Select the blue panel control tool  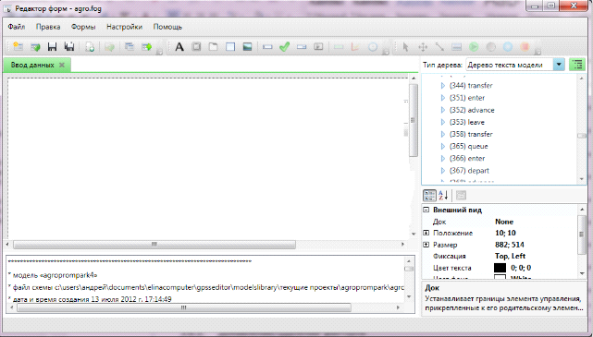tap(230, 47)
